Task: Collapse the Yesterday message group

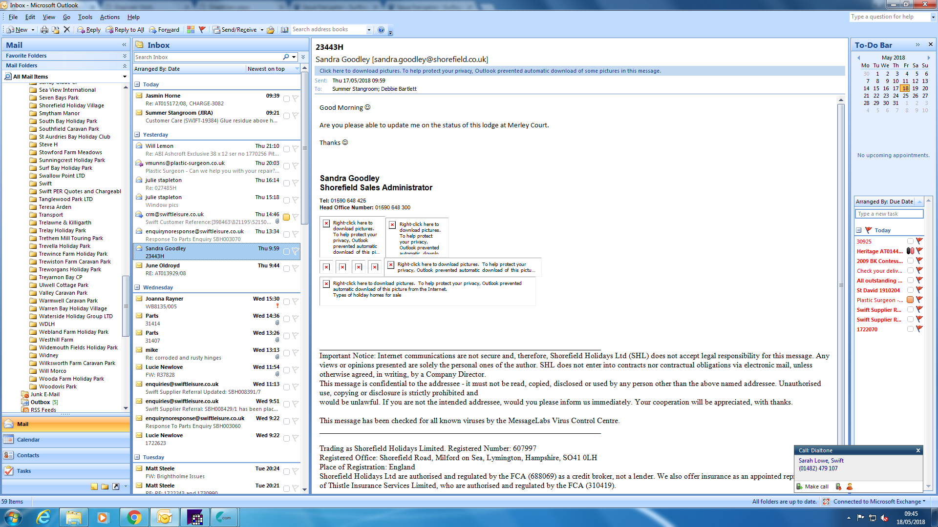Action: click(x=138, y=135)
